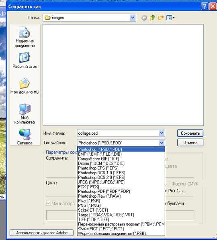Image resolution: width=217 pixels, height=240 pixels.
Task: Click the Использовать диалог Adobe button
Action: tap(41, 233)
